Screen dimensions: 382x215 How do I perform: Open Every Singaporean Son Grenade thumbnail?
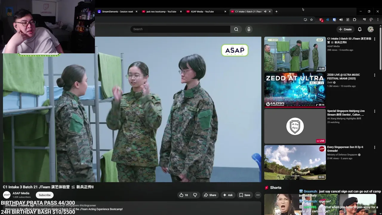295,162
